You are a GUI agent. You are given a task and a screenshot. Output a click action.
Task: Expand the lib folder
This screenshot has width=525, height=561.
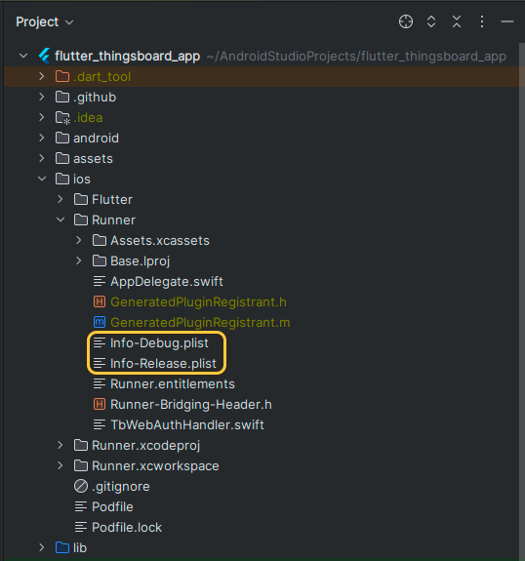tap(42, 547)
